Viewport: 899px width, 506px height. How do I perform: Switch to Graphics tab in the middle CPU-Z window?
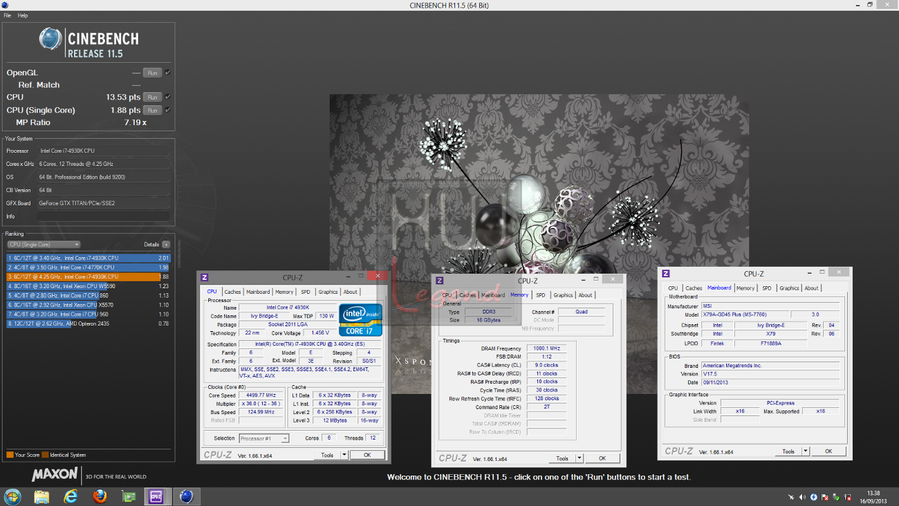tap(563, 295)
